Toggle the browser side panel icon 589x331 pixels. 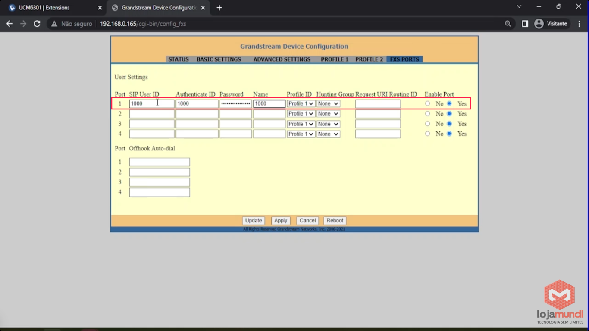[525, 24]
